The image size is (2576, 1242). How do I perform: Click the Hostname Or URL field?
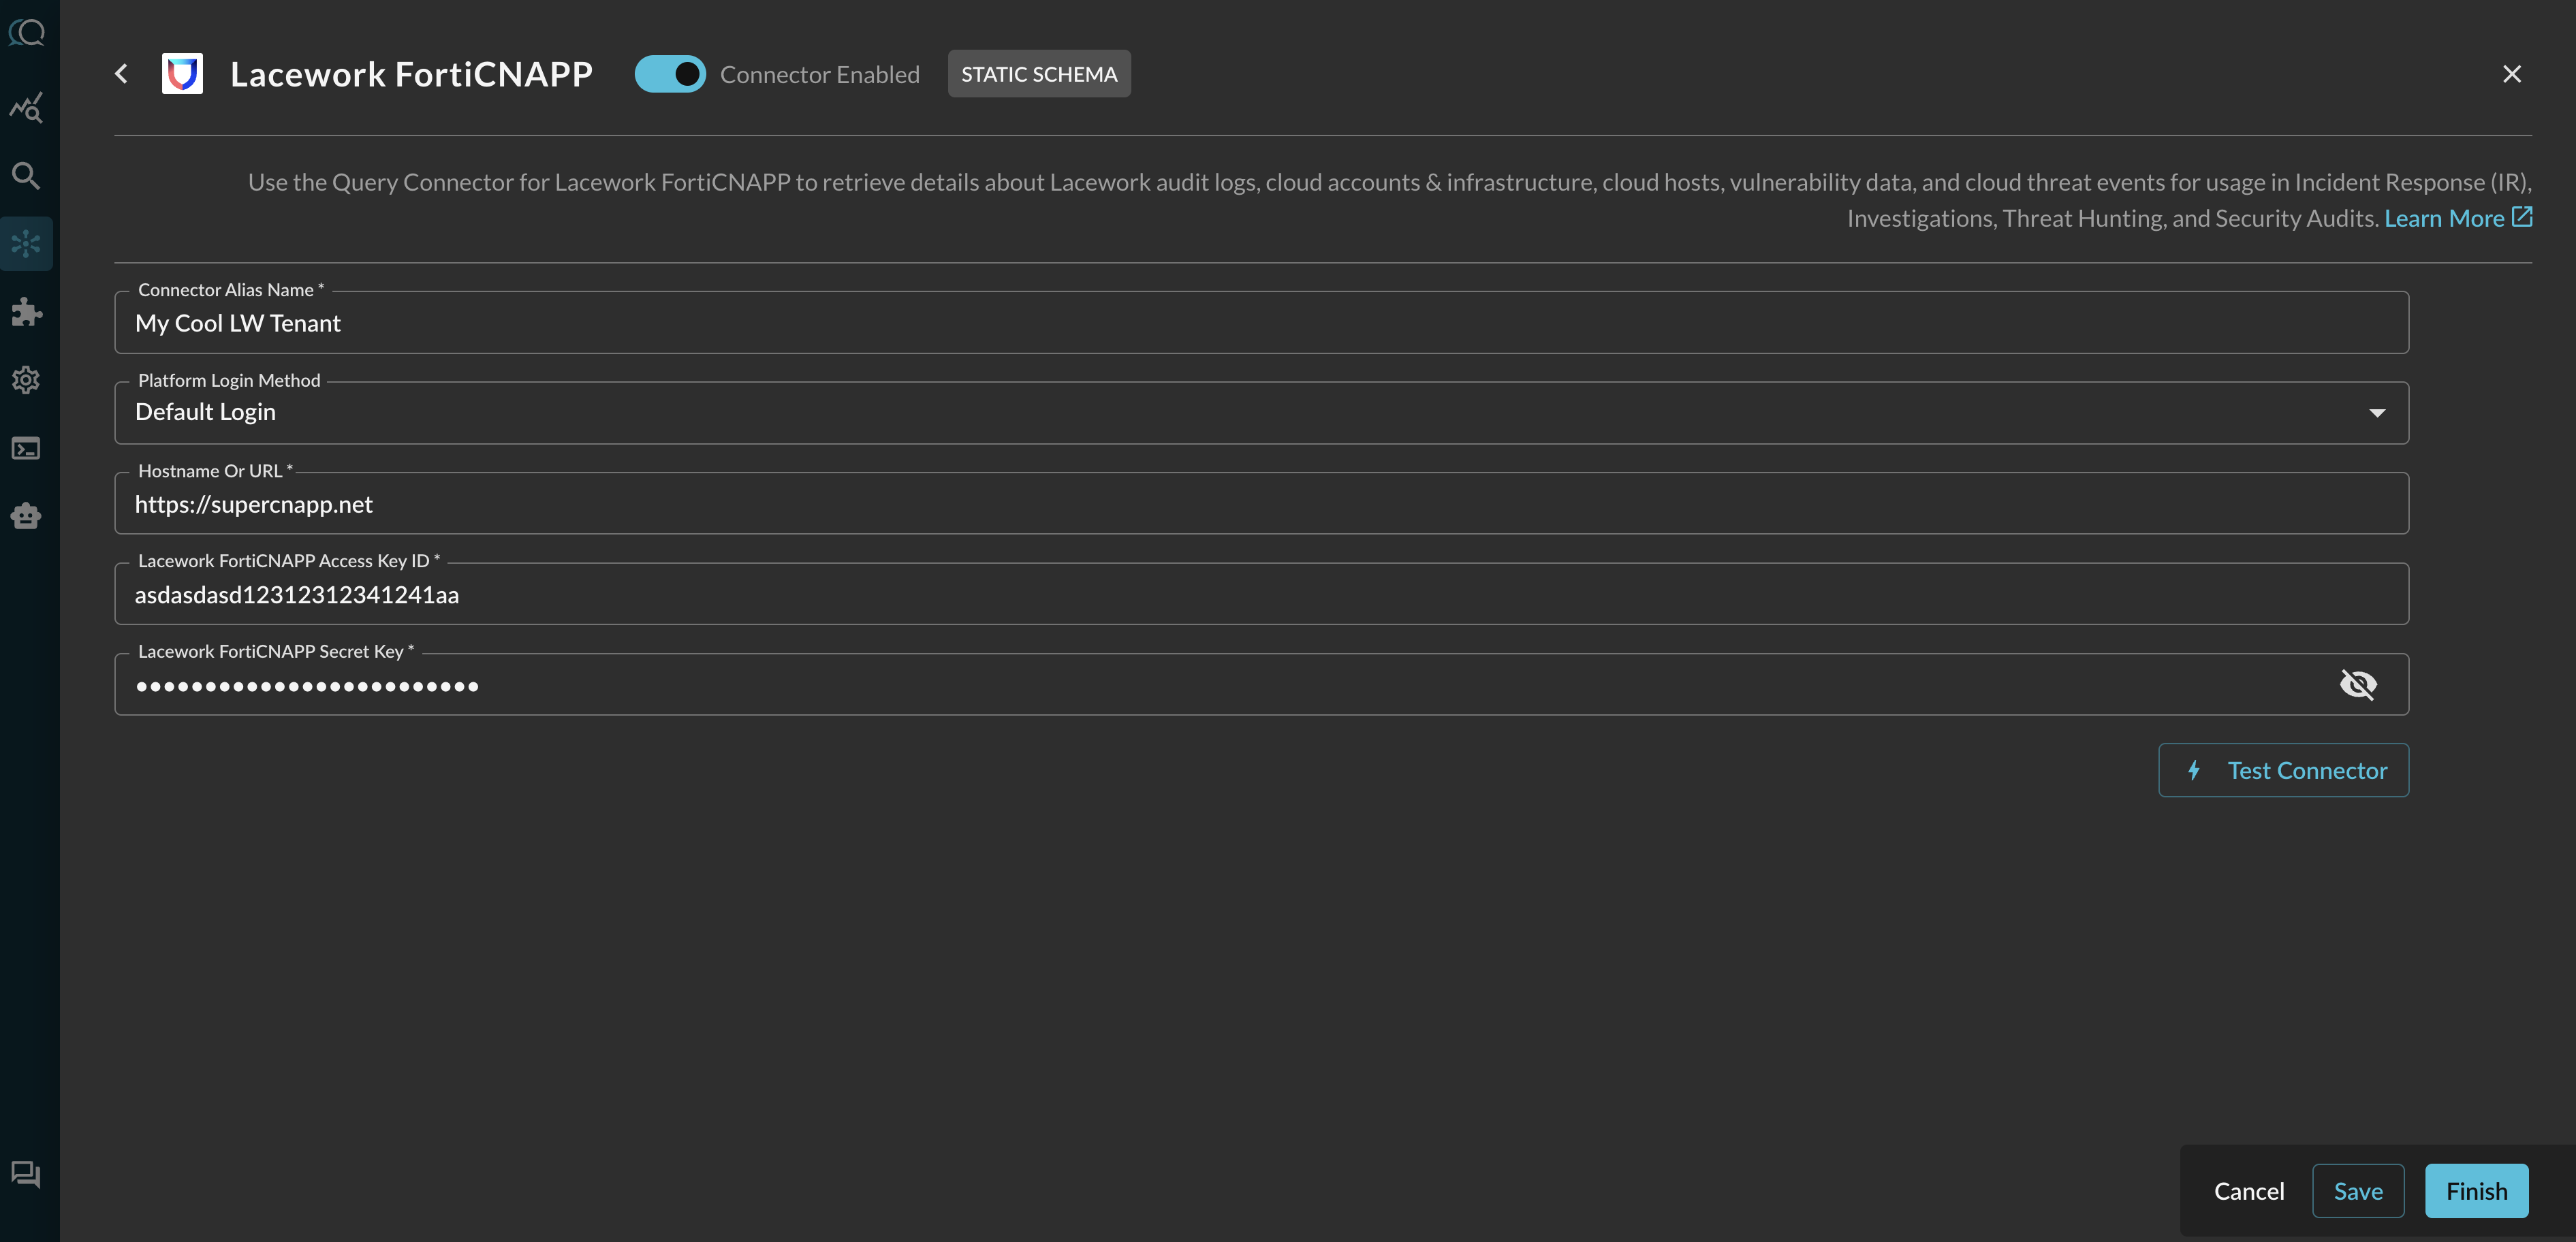coord(1262,503)
